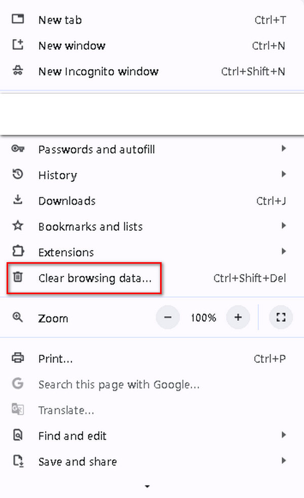Click the History clock icon
This screenshot has height=498, width=304.
pos(18,175)
